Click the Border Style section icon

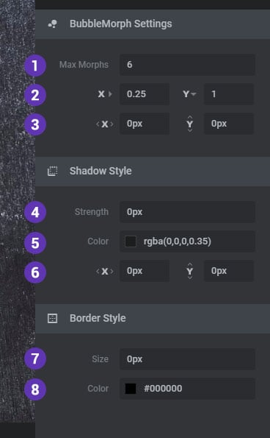click(53, 318)
